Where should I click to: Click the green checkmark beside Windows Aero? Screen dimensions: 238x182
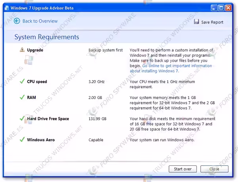(22, 139)
